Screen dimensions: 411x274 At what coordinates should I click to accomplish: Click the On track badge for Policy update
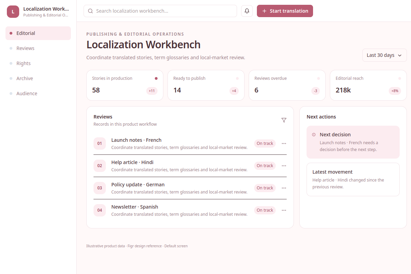[265, 188]
